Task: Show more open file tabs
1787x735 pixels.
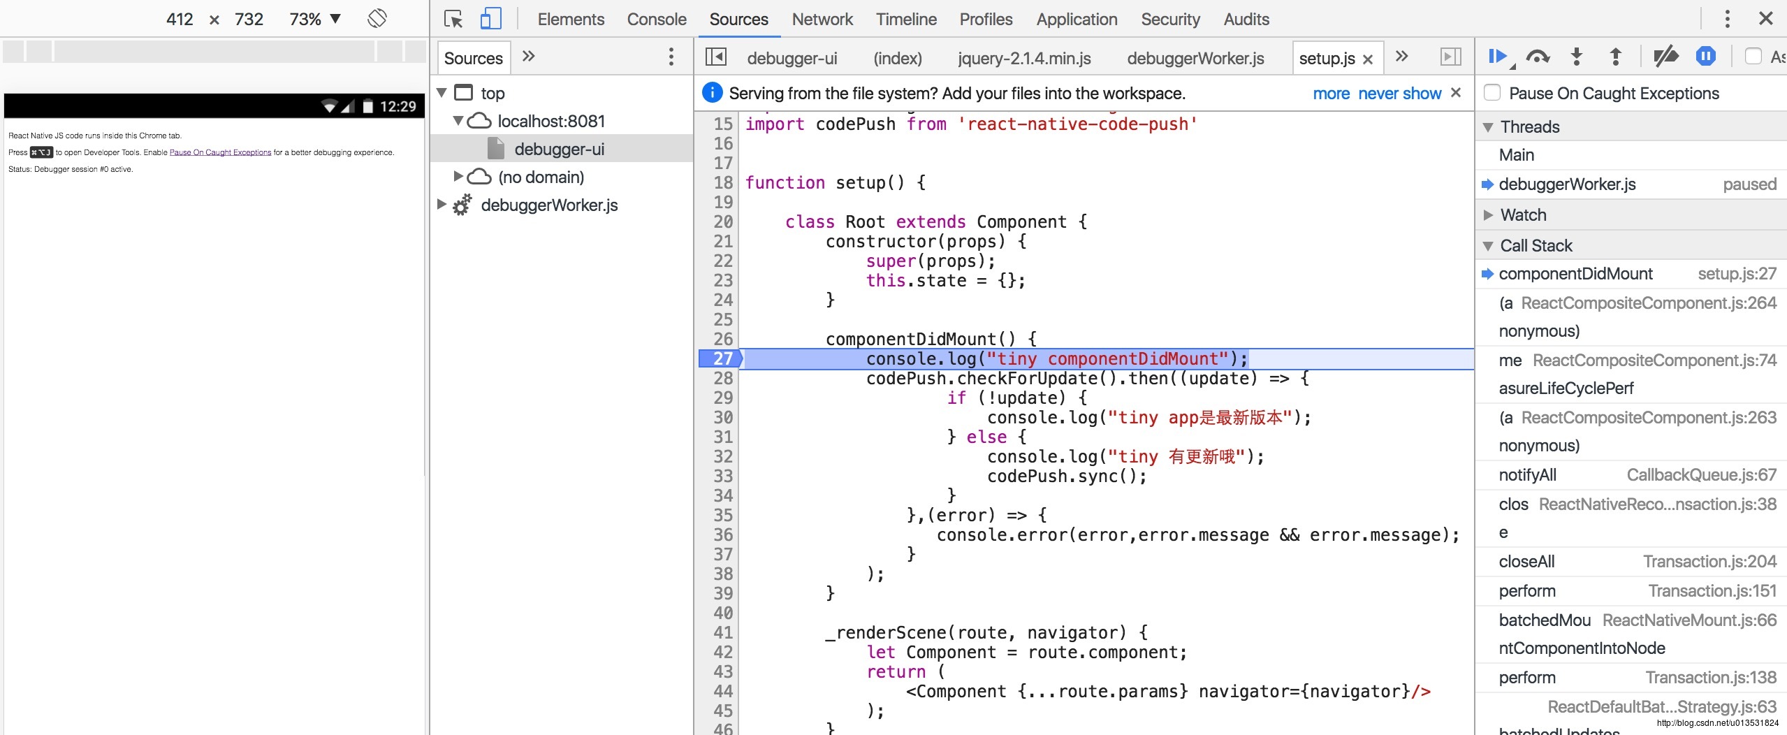Action: point(1401,56)
